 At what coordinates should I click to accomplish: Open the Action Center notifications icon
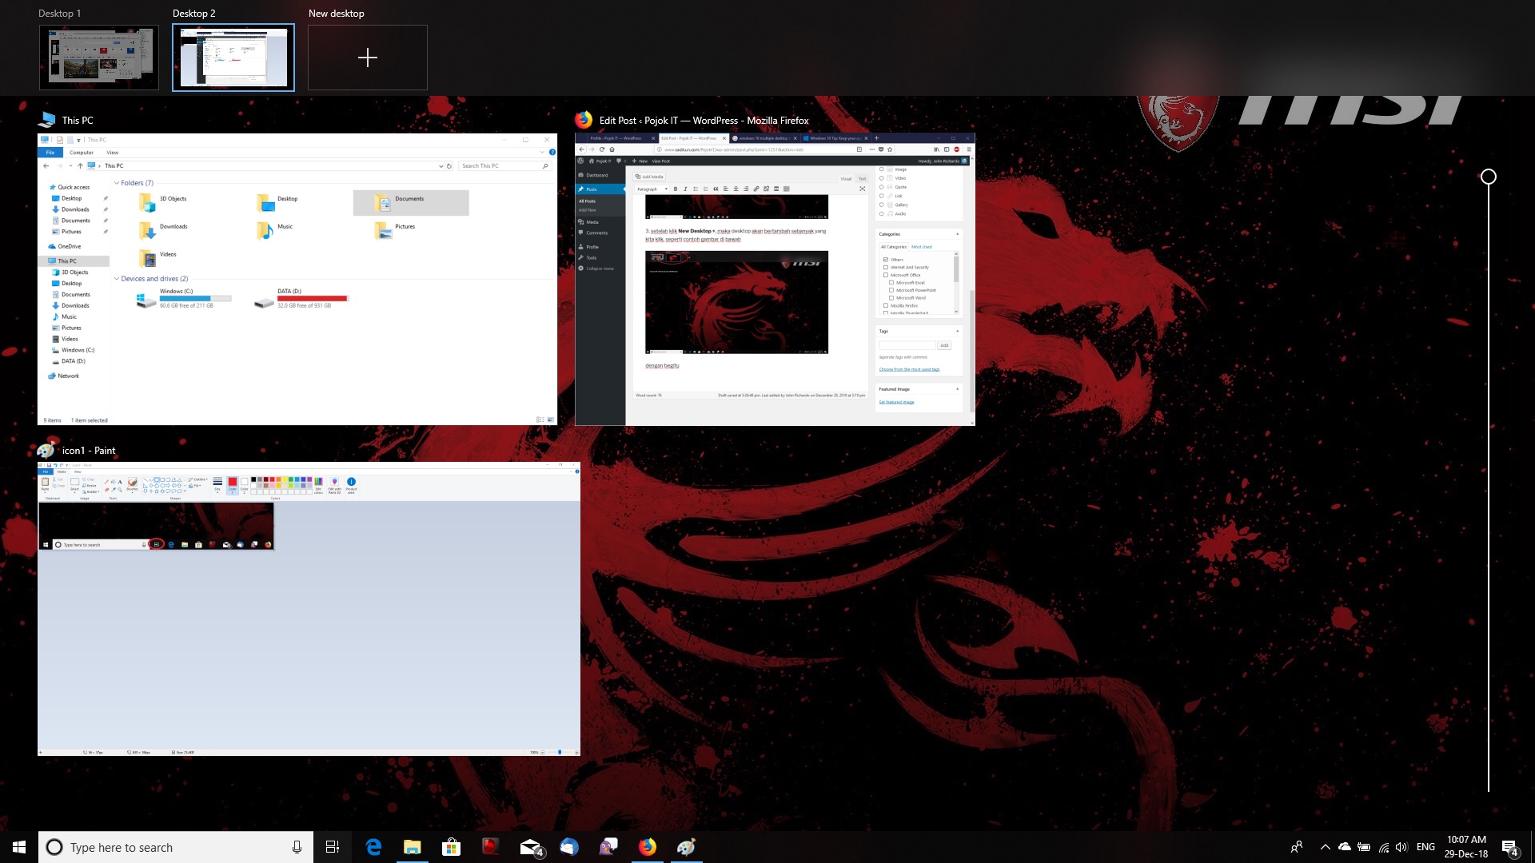pyautogui.click(x=1509, y=847)
